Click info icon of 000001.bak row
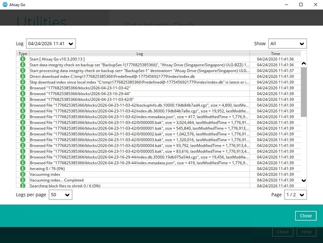323x243 pixels. point(23,128)
